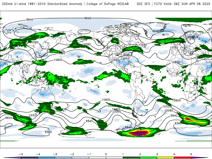Click the '10080' contour label over Scandinavia
Screen dimensions: 212x159
[x=187, y=37]
